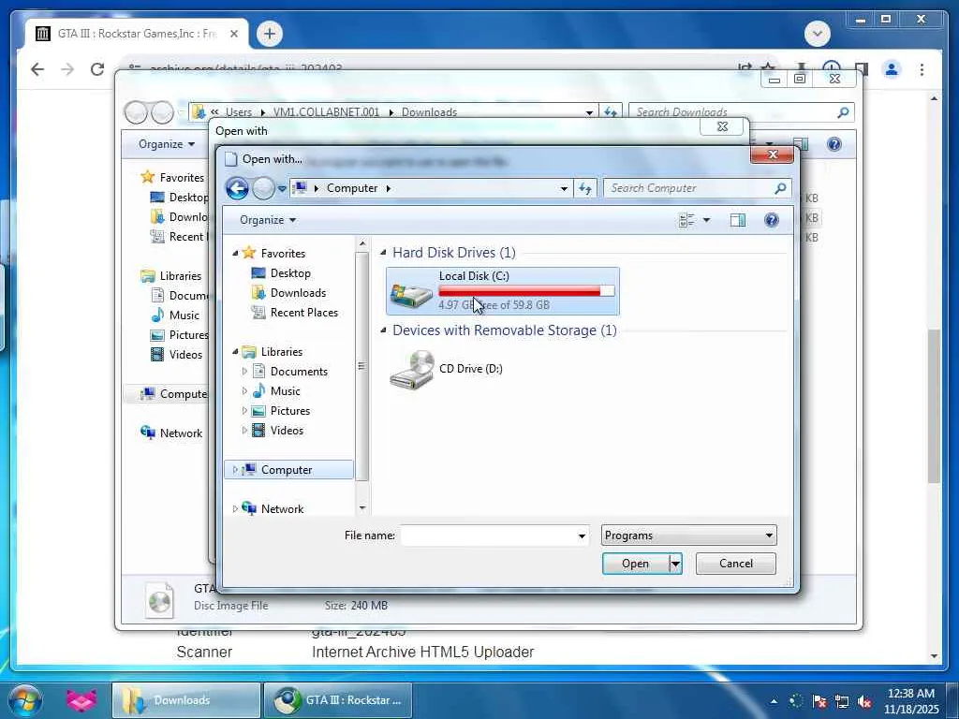Click Users breadcrumb in Downloads address bar
The image size is (959, 719).
[x=239, y=112]
